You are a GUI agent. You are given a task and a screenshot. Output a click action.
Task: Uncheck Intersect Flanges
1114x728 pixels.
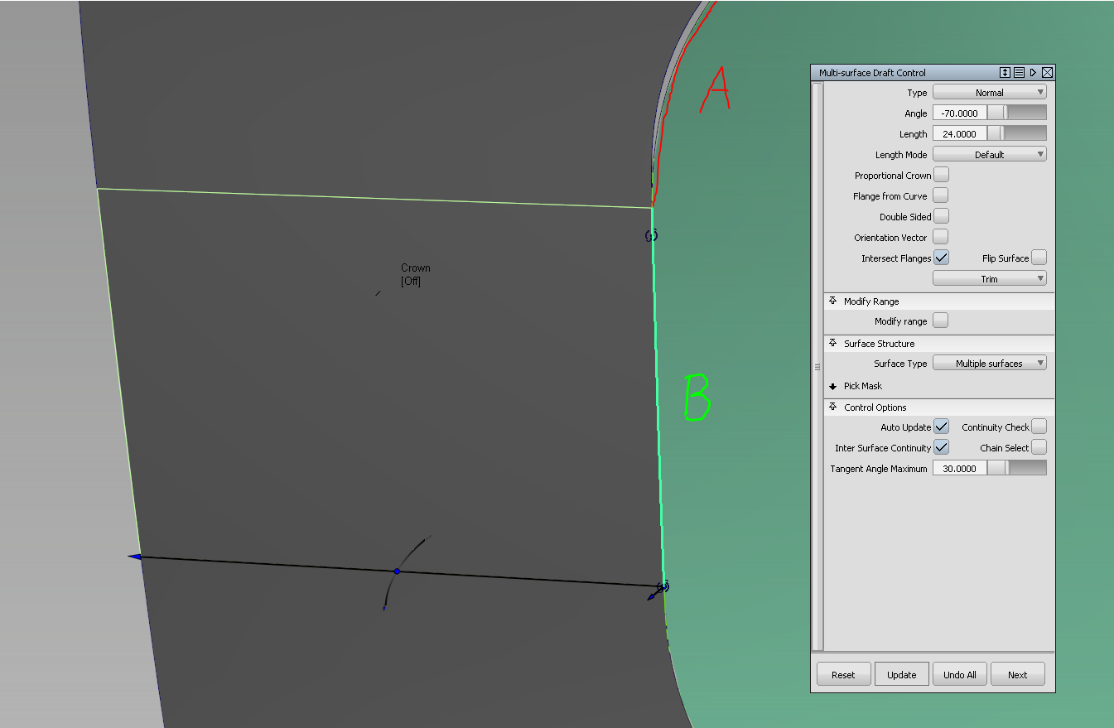click(941, 257)
